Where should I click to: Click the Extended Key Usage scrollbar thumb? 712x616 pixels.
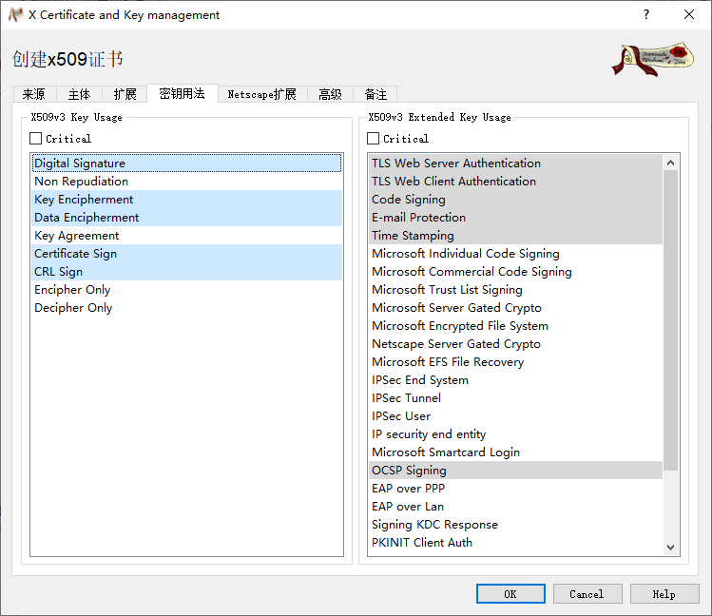pyautogui.click(x=671, y=318)
